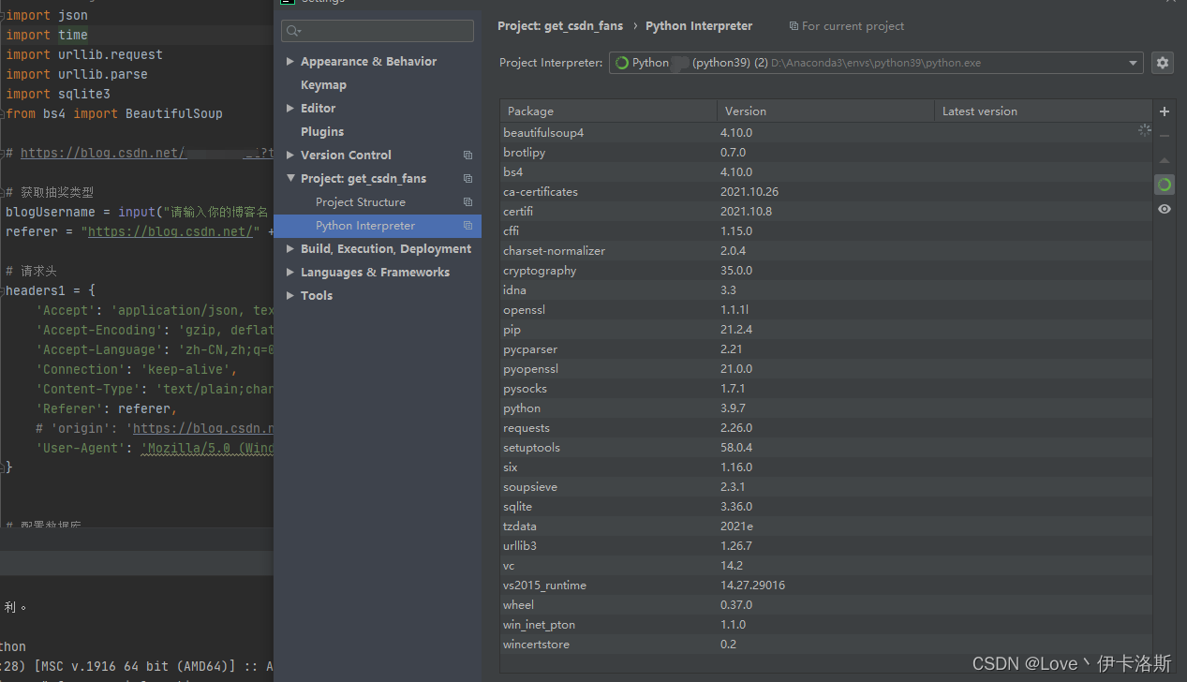Screen dimensions: 1187x682
Task: Select the win_inet_pton package row
Action: point(825,624)
